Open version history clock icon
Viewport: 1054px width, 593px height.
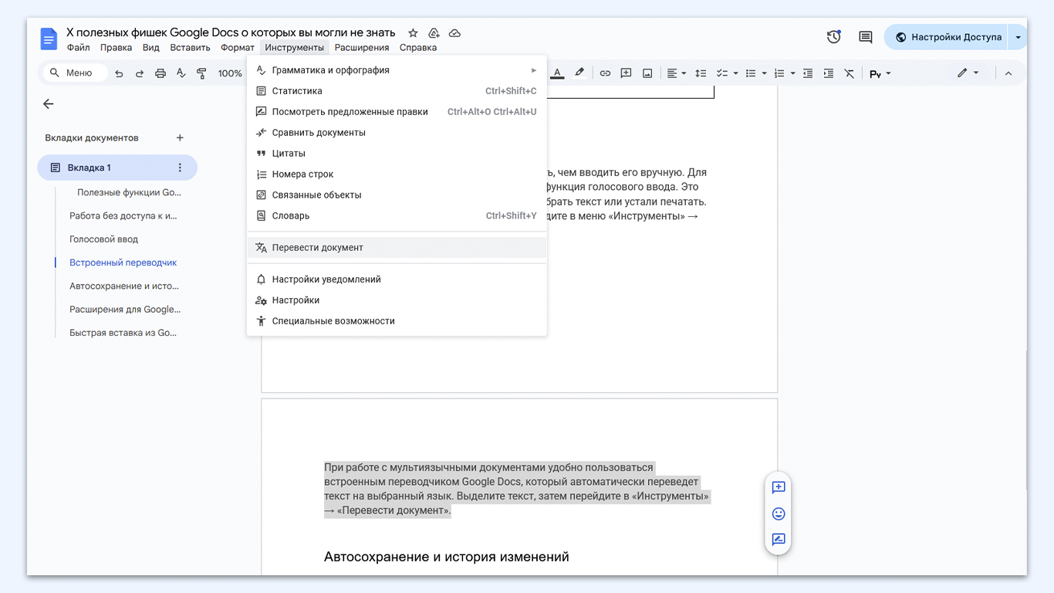833,37
